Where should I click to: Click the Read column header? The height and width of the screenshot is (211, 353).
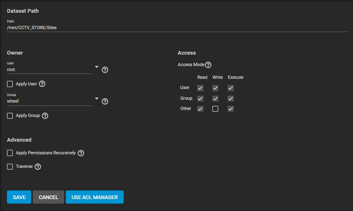pyautogui.click(x=203, y=77)
